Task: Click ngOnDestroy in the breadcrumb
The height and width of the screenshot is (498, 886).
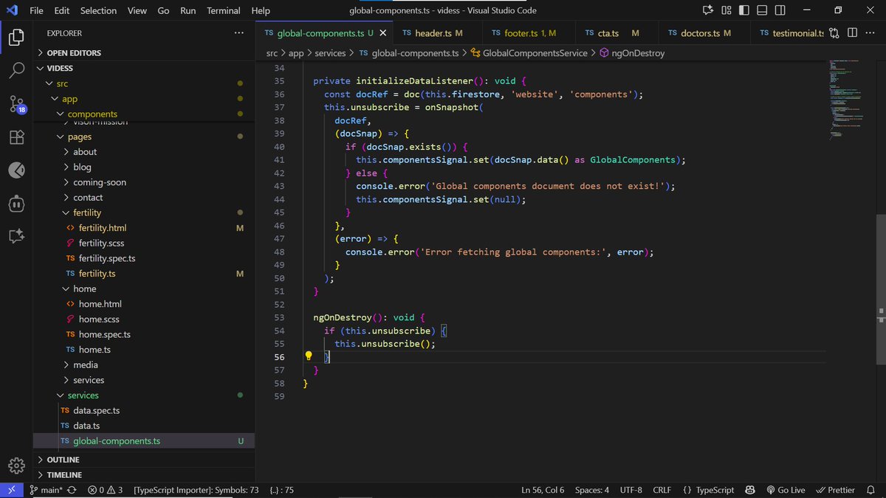Action: pos(638,53)
